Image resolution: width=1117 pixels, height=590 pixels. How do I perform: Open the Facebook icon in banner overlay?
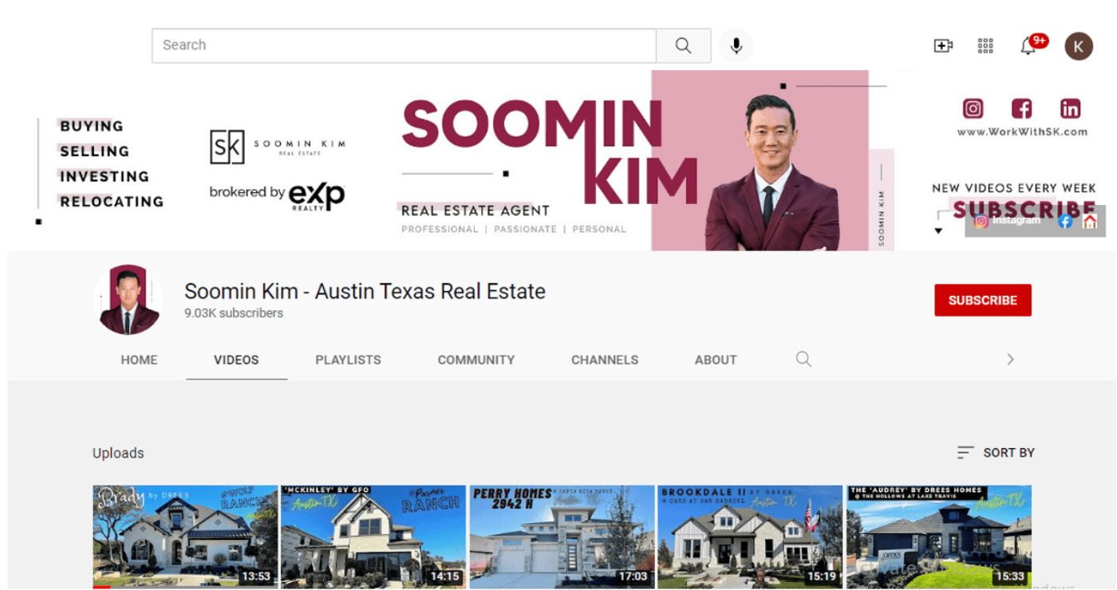point(1065,221)
